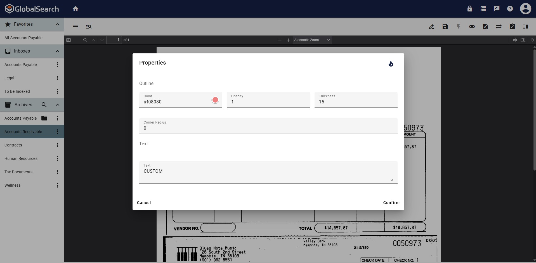Toggle the PDF viewer sidebar
Image resolution: width=536 pixels, height=263 pixels.
69,40
